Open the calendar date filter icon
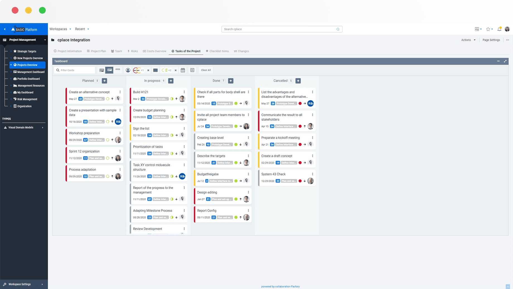 coord(183,70)
